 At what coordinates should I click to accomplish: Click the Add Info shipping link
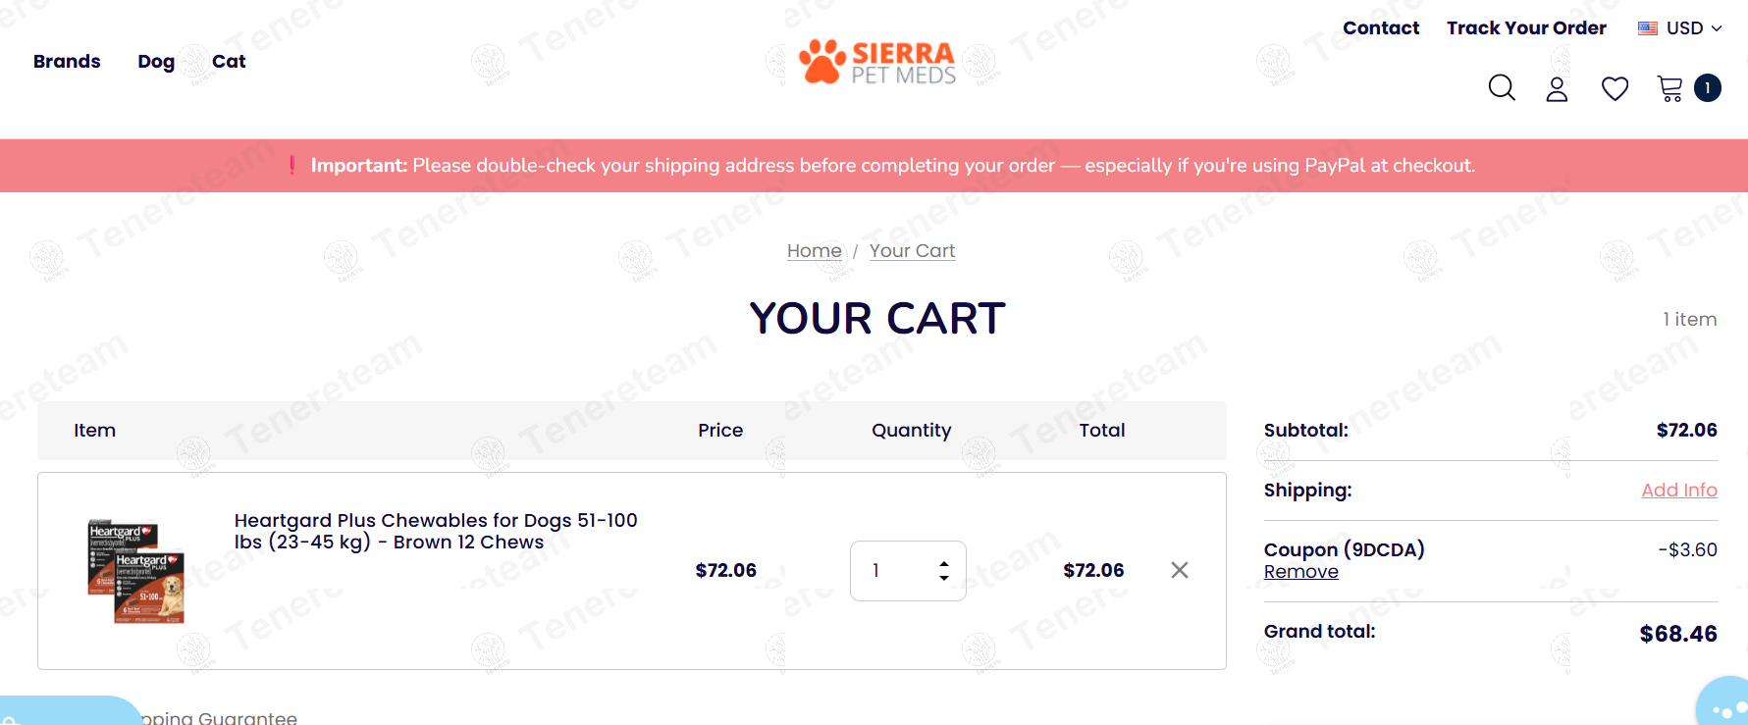click(x=1678, y=490)
